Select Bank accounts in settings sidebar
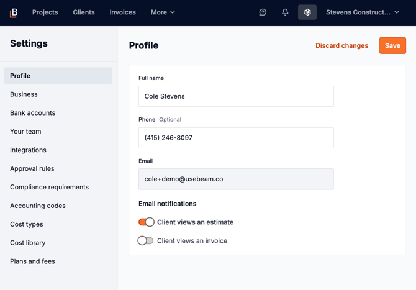 pos(32,113)
